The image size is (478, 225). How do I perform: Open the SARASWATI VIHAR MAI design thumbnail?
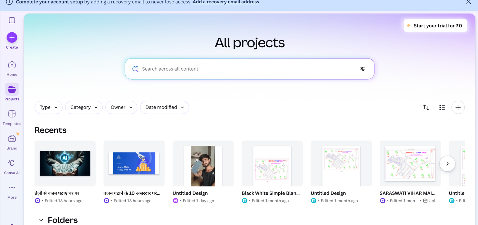(410, 163)
